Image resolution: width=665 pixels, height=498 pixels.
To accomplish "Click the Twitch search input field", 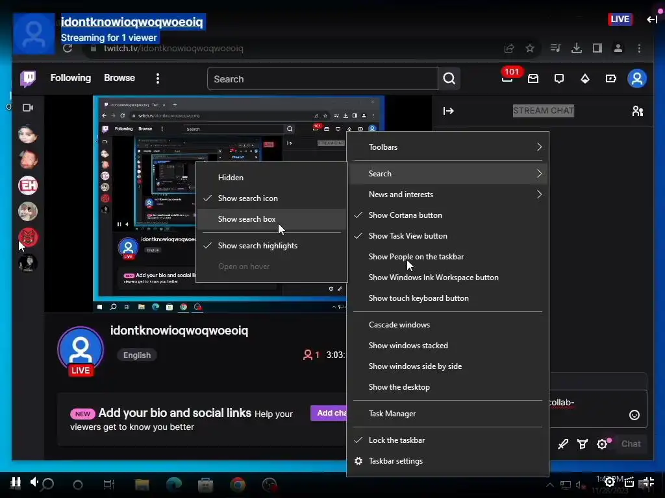I will click(x=322, y=78).
